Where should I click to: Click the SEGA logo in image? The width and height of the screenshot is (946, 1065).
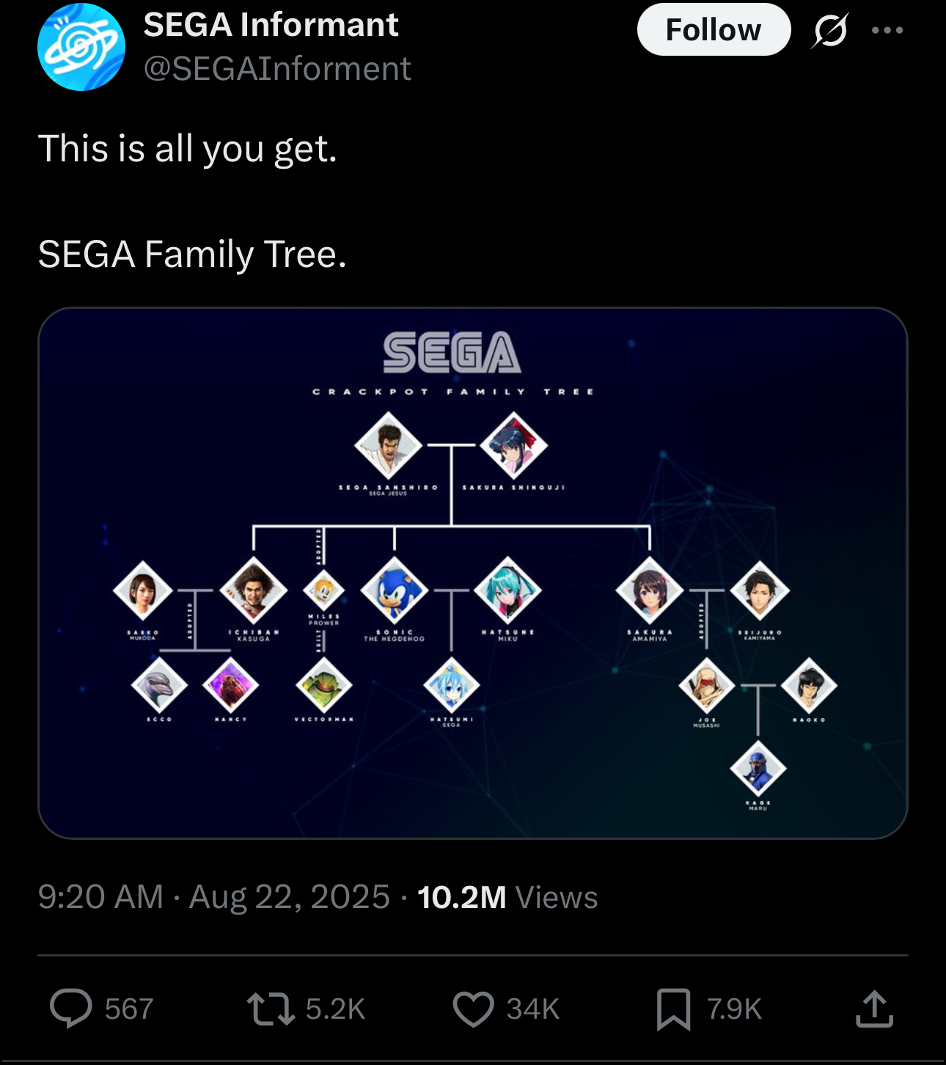click(452, 353)
